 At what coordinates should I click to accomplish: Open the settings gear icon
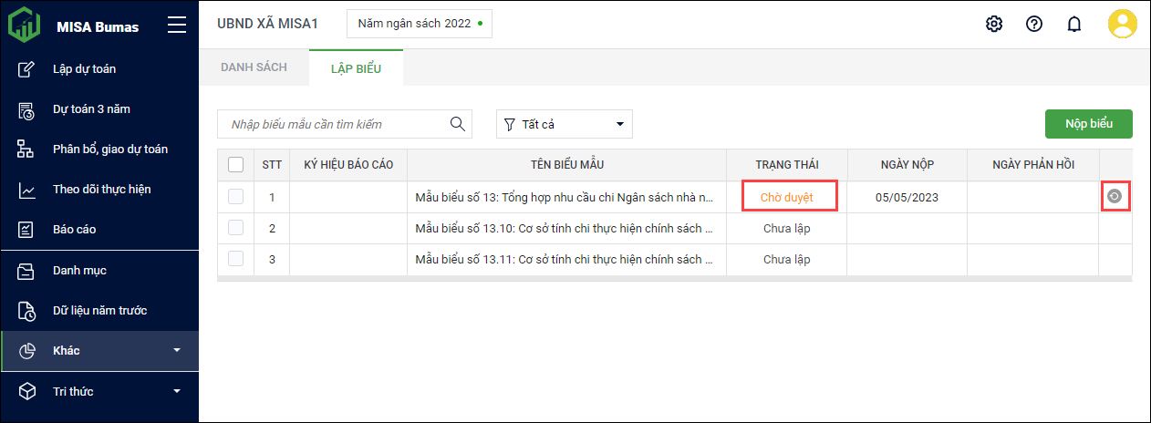[x=994, y=25]
